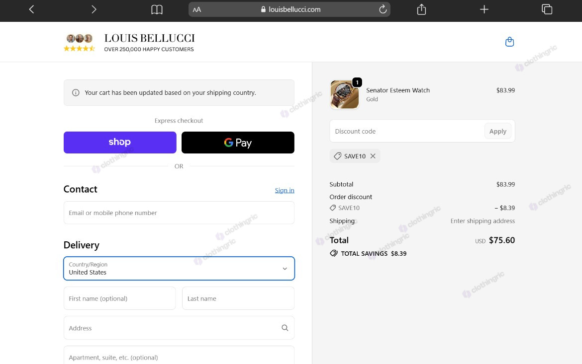Click the Enter shipping address text
The height and width of the screenshot is (364, 582).
coord(483,221)
